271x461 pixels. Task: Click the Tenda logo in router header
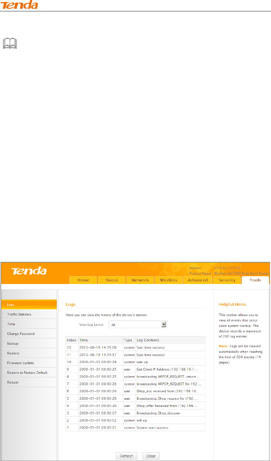[29, 271]
